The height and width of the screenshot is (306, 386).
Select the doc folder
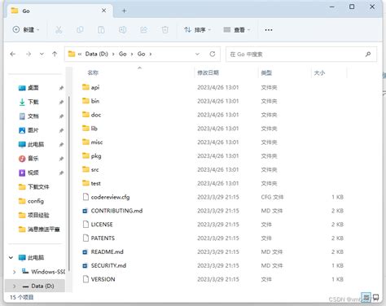91,115
